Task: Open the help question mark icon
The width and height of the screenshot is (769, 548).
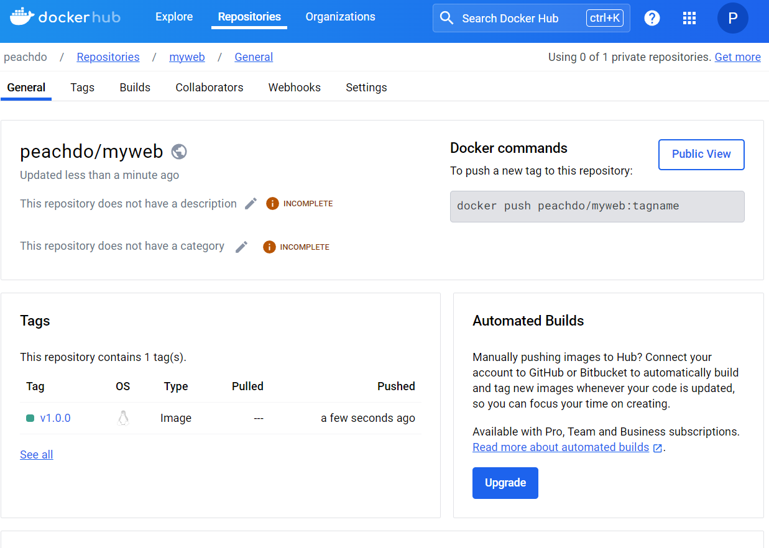Action: coord(652,18)
